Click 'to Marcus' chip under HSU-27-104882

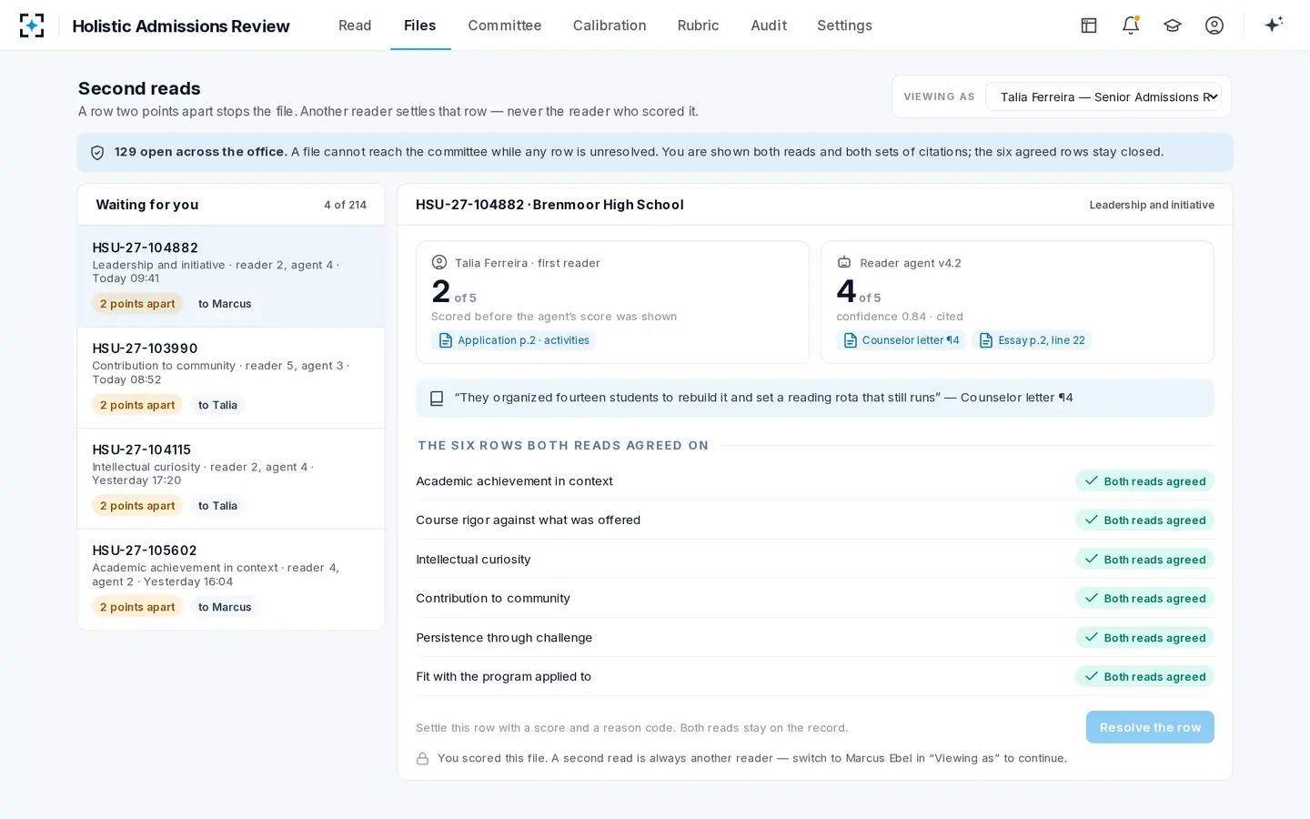[225, 304]
